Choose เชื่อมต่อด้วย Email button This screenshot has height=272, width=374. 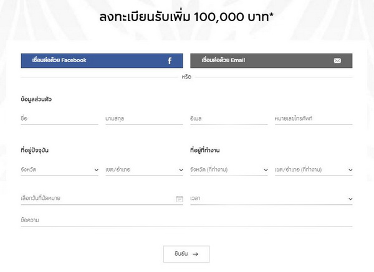[271, 60]
